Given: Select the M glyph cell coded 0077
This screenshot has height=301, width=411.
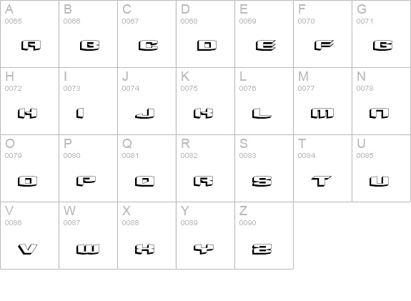Looking at the screenshot, I should (322, 102).
